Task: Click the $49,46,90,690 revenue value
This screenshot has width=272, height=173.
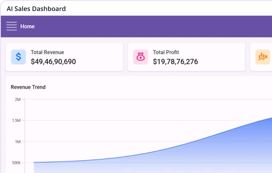Action: pos(53,62)
